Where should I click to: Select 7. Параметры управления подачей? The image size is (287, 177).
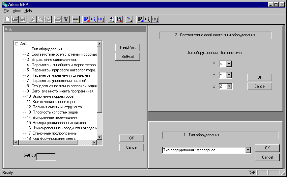pyautogui.click(x=56, y=81)
